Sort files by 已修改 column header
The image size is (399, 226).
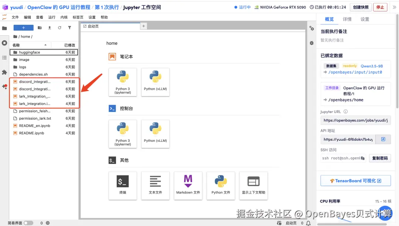65,45
